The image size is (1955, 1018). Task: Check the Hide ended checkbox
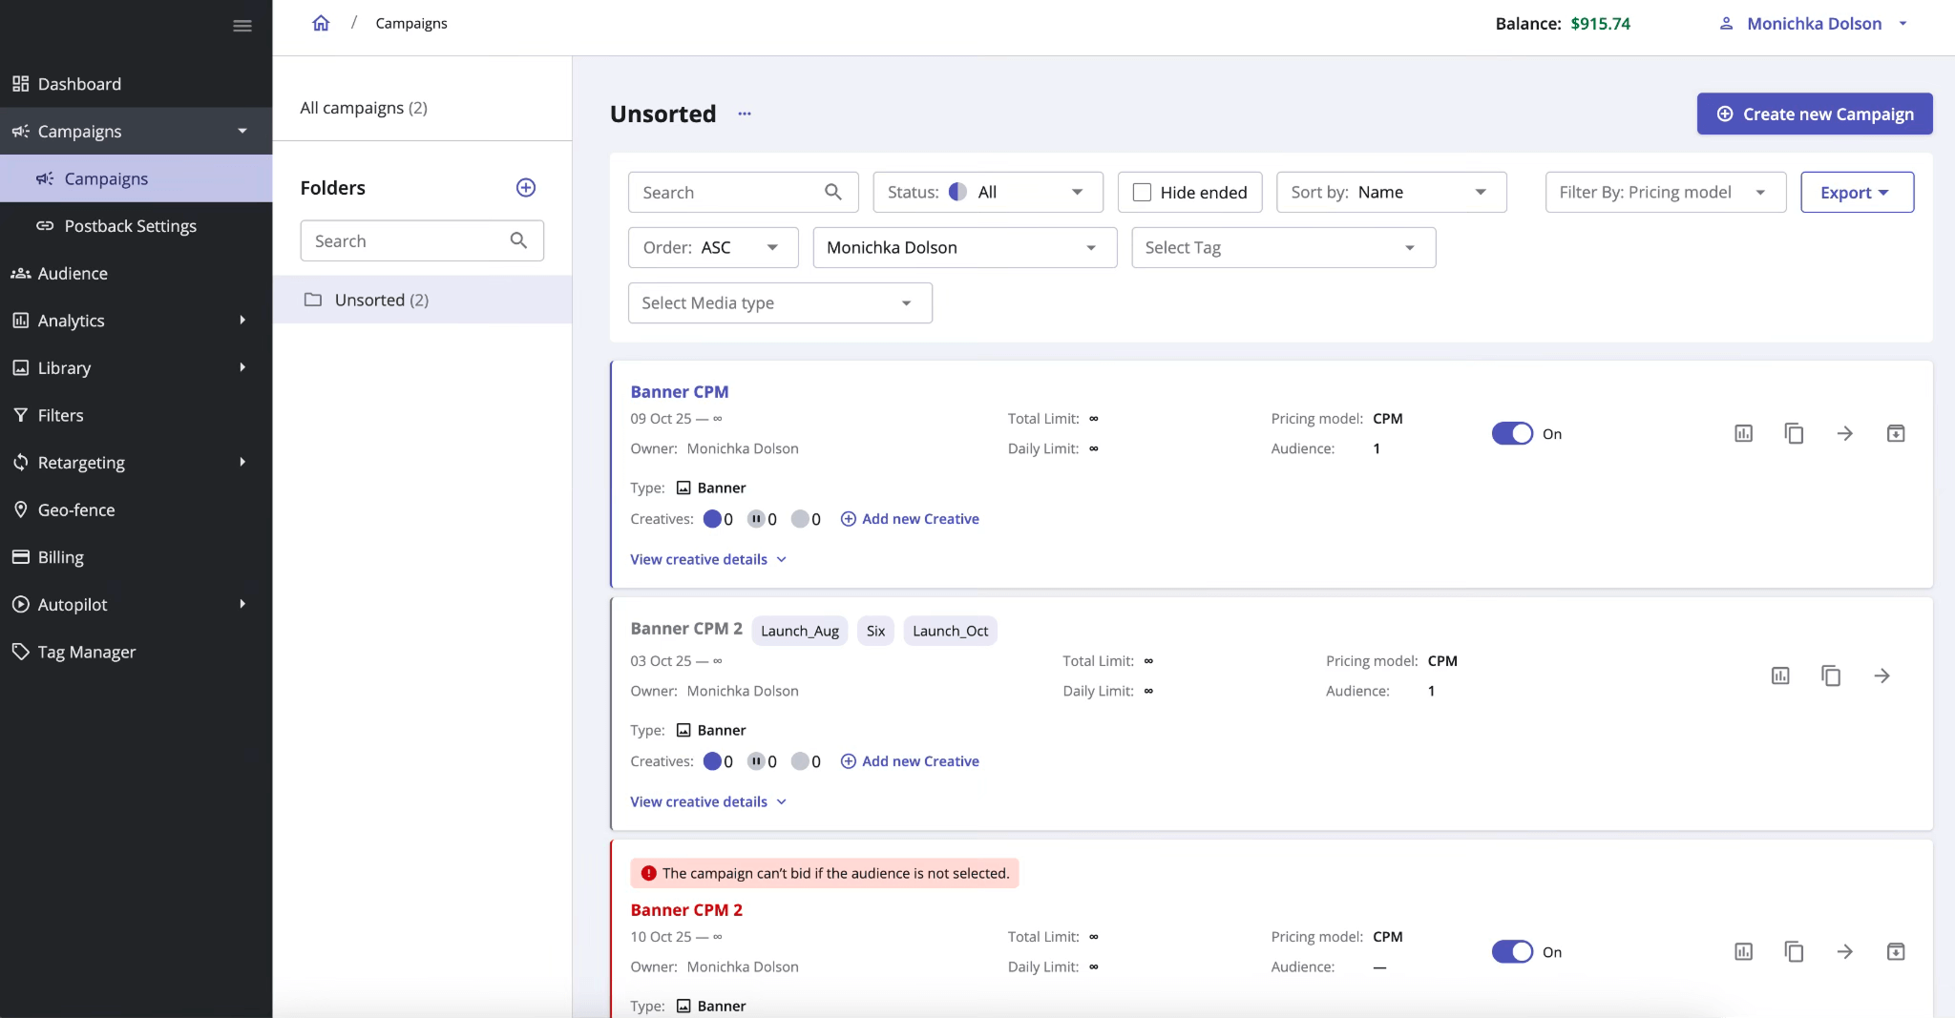tap(1142, 193)
